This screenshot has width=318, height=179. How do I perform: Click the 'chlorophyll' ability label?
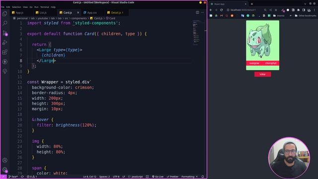tap(271, 63)
